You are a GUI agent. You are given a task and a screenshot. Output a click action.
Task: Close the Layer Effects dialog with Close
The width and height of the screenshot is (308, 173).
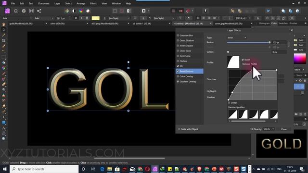(283, 129)
